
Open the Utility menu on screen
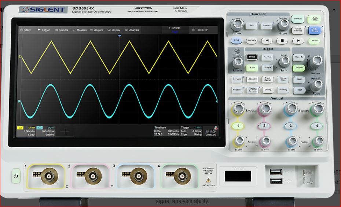[25, 30]
